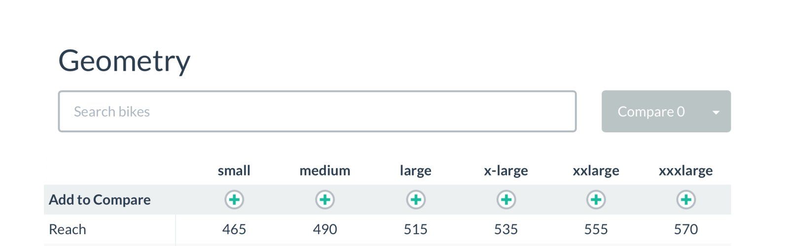The height and width of the screenshot is (246, 789).
Task: Select the small column header
Action: pyautogui.click(x=234, y=171)
